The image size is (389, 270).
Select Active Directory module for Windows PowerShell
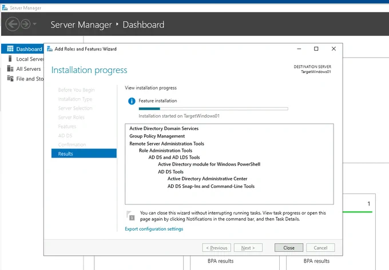tap(209, 164)
